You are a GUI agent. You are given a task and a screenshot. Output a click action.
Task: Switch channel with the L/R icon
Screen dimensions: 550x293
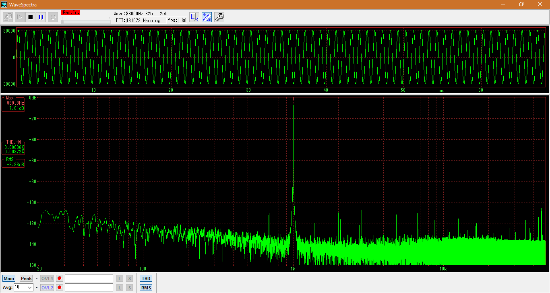[194, 17]
